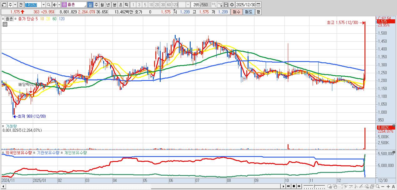Adjust the zoom slider handle in bottom toolbar
Screen dimensions: 397x190
[314, 186]
